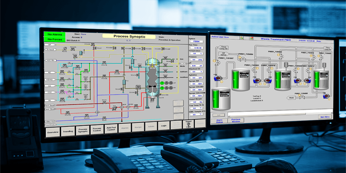Click the green pH probe indicator
Screen dimensions: 346x173
pos(162,83)
